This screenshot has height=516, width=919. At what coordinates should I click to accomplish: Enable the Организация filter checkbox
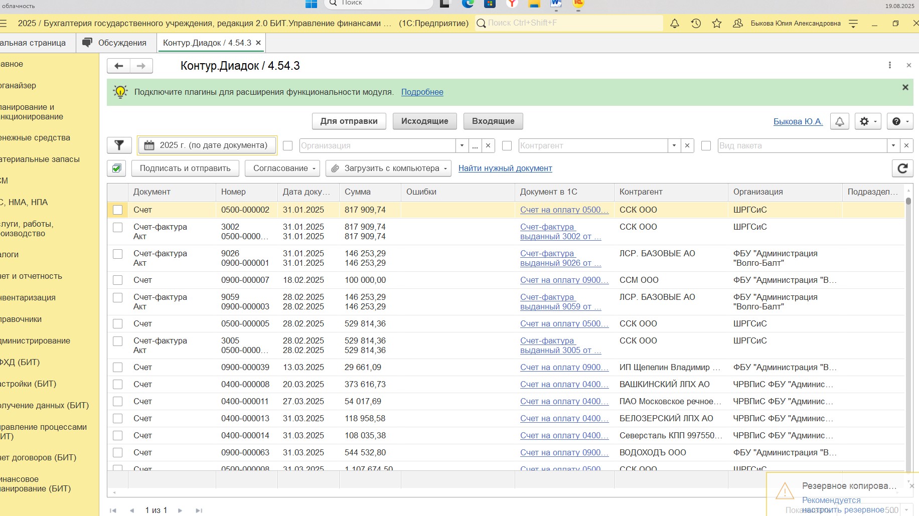pos(287,145)
